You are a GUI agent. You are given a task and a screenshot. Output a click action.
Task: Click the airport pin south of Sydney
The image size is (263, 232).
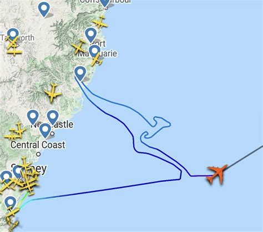click(11, 204)
